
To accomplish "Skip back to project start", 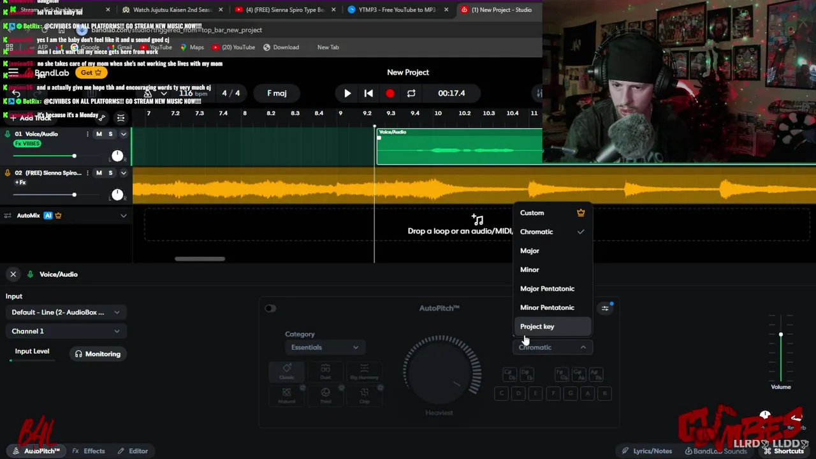I will [x=368, y=93].
